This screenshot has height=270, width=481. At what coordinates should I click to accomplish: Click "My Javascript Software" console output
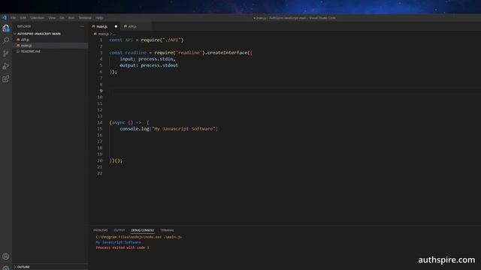[x=119, y=242]
